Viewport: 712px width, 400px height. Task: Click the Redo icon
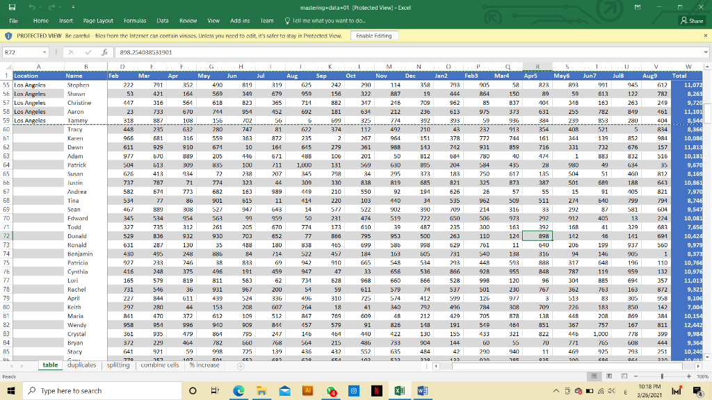[52, 6]
